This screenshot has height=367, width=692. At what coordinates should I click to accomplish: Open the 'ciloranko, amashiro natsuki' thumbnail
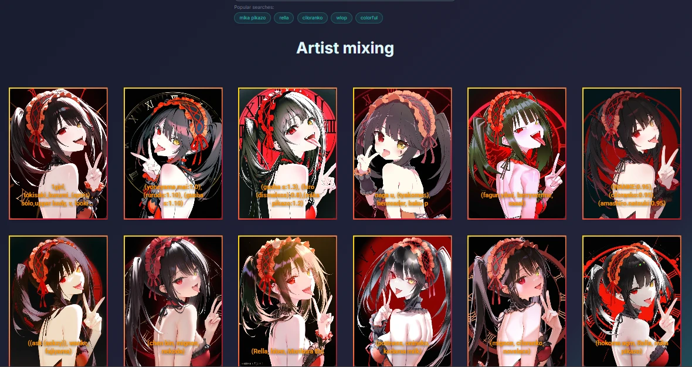pyautogui.click(x=632, y=153)
